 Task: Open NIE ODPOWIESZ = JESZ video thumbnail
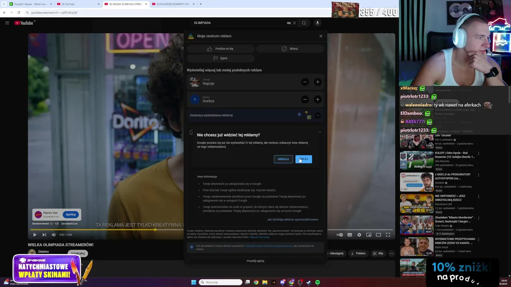(417, 204)
